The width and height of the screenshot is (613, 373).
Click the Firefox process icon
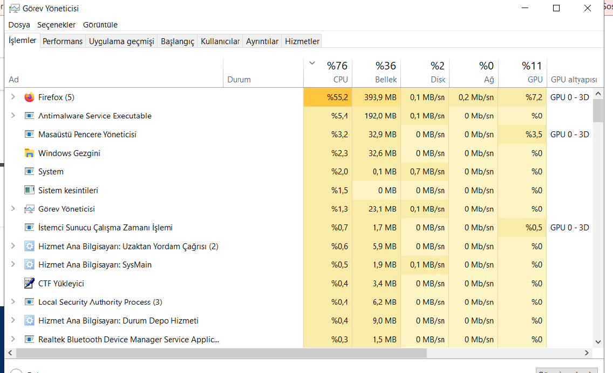tap(29, 97)
